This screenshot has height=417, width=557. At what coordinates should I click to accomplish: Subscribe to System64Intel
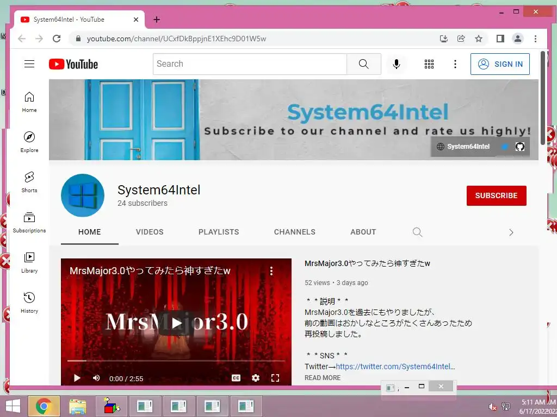tap(496, 195)
